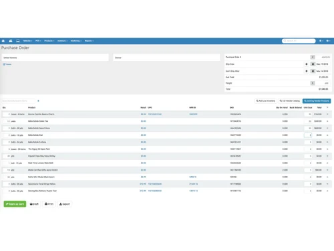Open the Notes link
Image resolution: width=334 pixels, height=251 pixels.
pyautogui.click(x=7, y=64)
